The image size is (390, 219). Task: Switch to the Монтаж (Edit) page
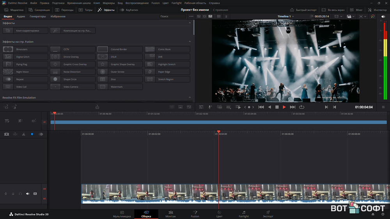coord(170,214)
